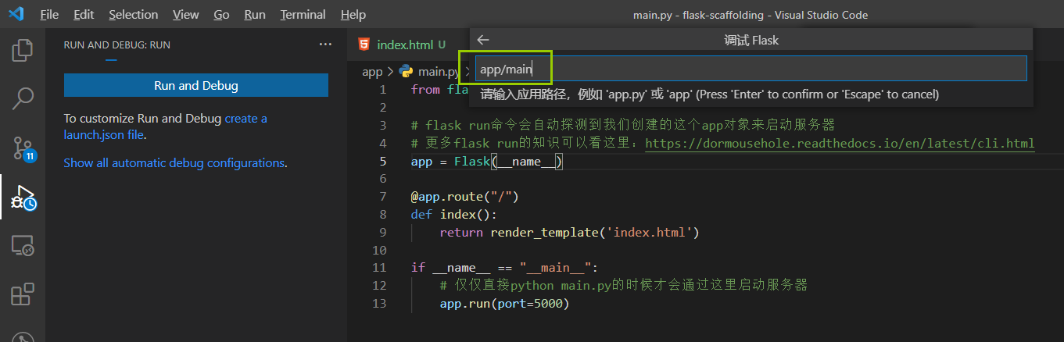The image size is (1064, 342).
Task: Switch to the index.html editor tab
Action: [405, 45]
